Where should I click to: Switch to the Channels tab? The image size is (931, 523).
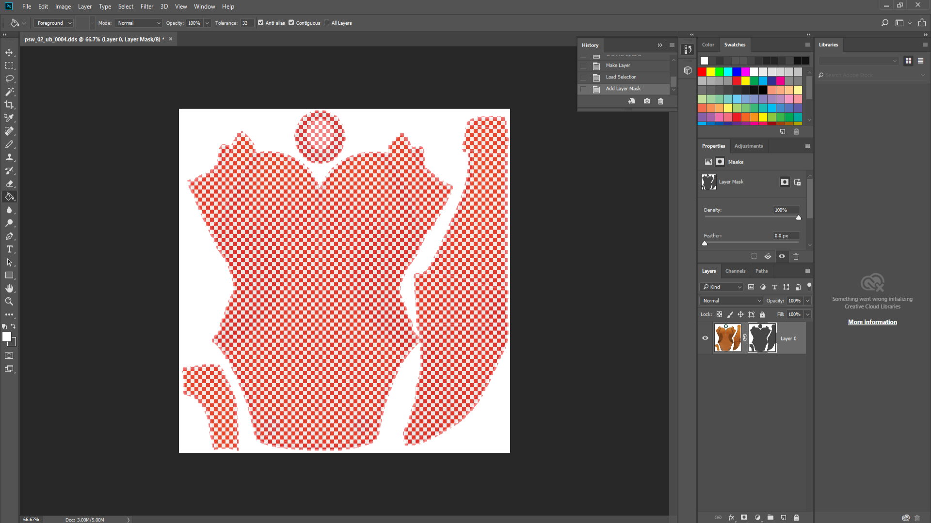(735, 271)
